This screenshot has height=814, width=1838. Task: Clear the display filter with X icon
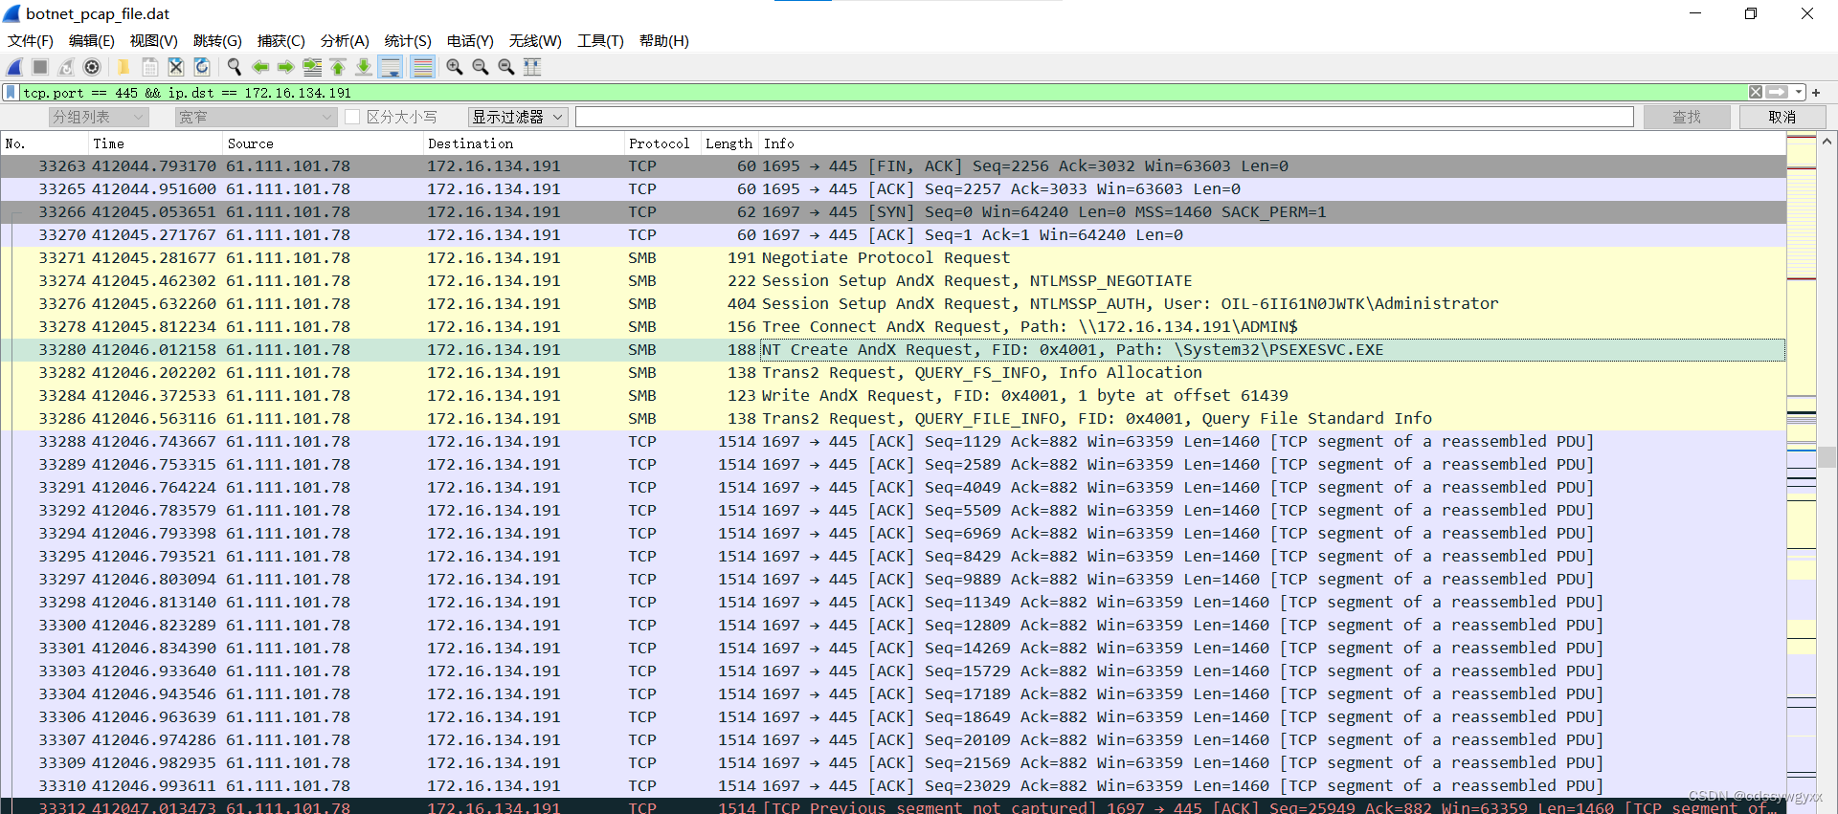point(1756,93)
